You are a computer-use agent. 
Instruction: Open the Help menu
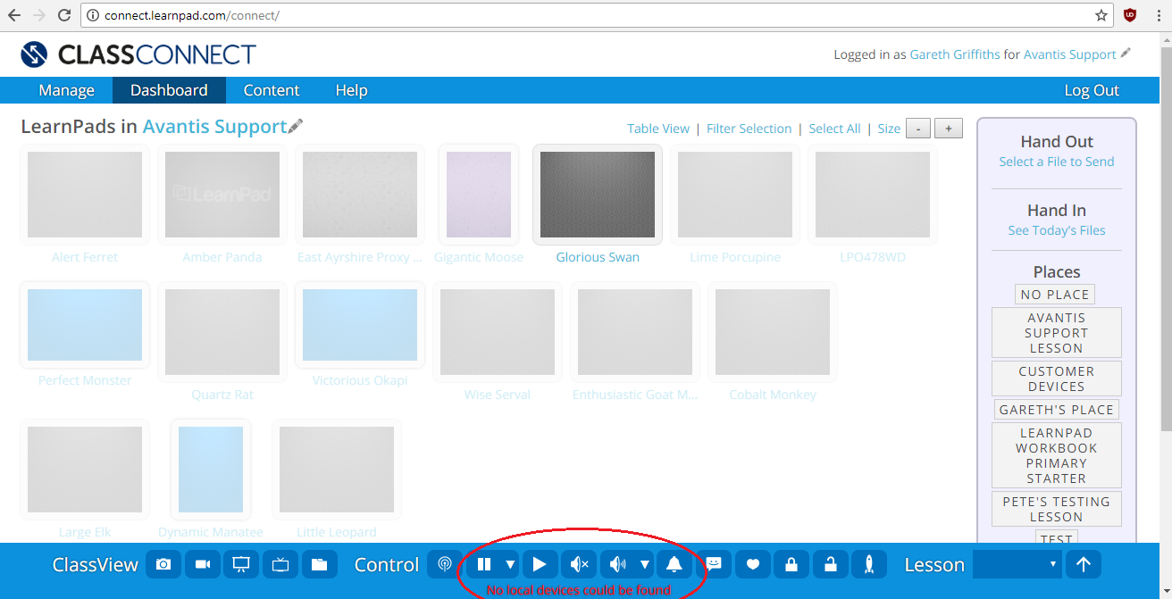pos(352,90)
